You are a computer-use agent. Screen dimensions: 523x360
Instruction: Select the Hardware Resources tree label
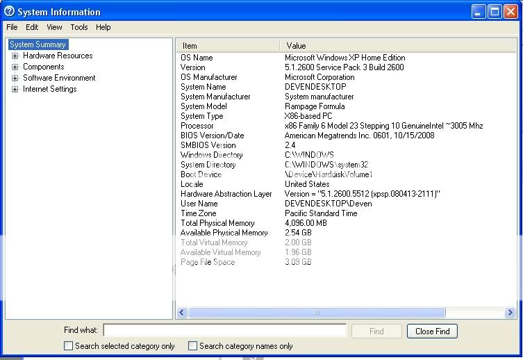click(58, 56)
